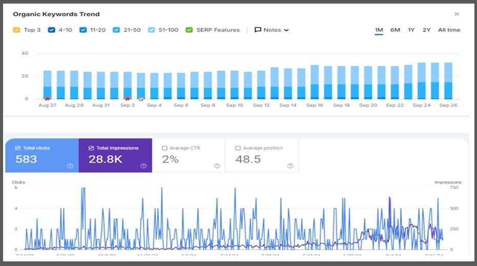Switch to the 6M time range
This screenshot has height=266, width=477.
click(395, 30)
